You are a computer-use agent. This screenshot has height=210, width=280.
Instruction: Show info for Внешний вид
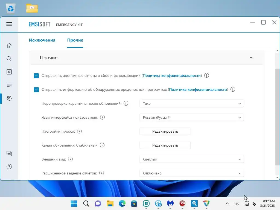tap(70, 159)
